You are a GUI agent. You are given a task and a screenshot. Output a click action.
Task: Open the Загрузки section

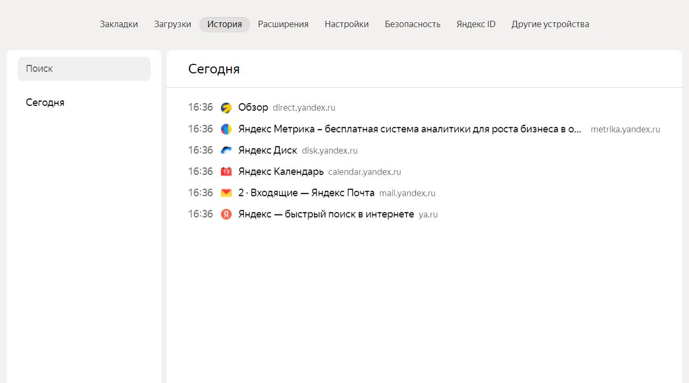pos(172,24)
